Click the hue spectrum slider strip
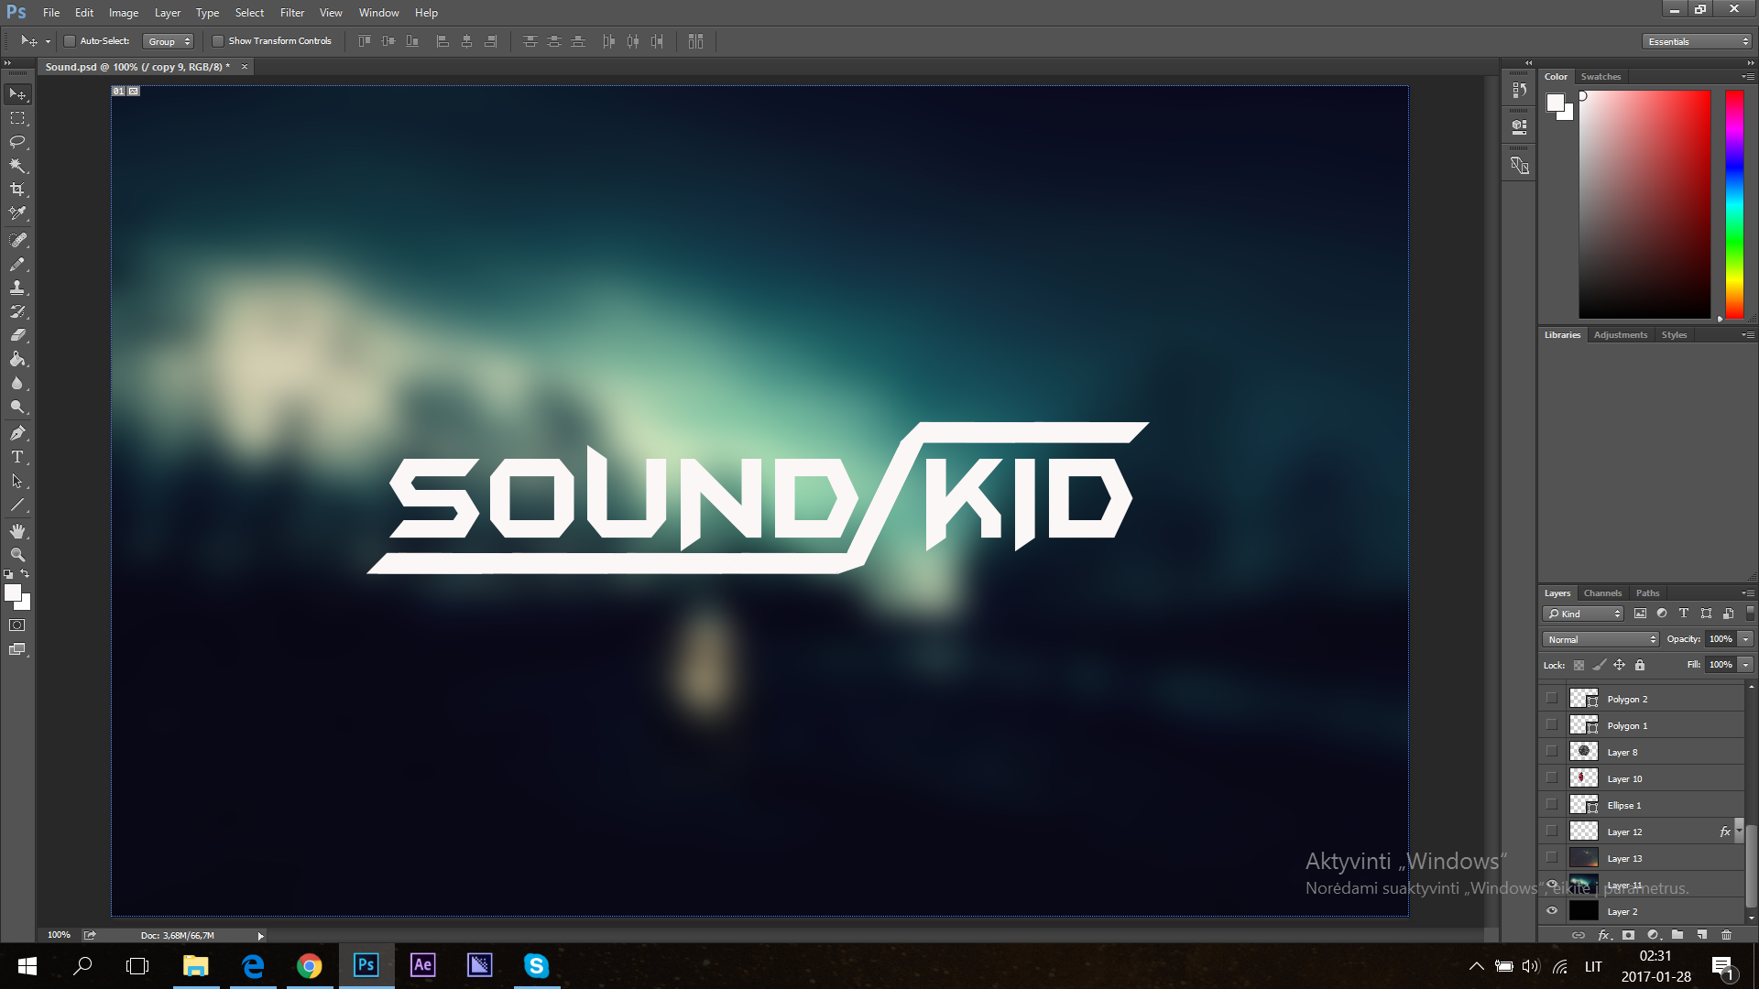The width and height of the screenshot is (1759, 989). click(x=1734, y=204)
